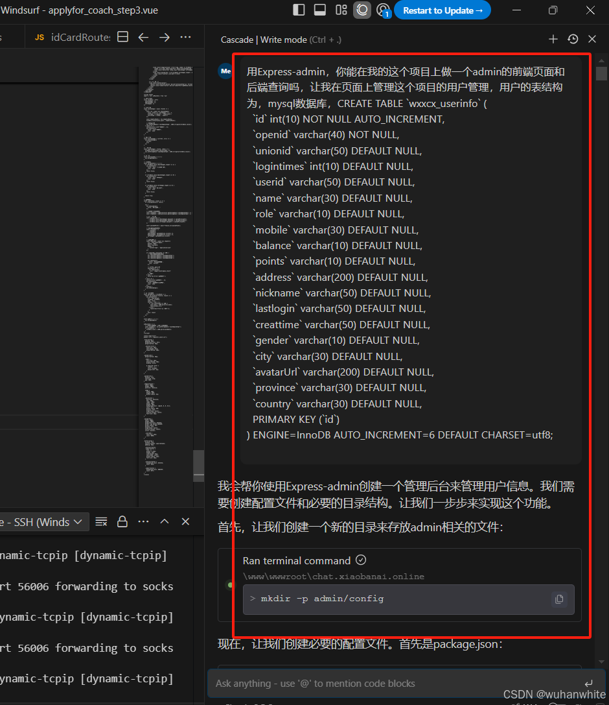The height and width of the screenshot is (705, 609).
Task: Open editor more actions ellipsis menu
Action: point(185,37)
